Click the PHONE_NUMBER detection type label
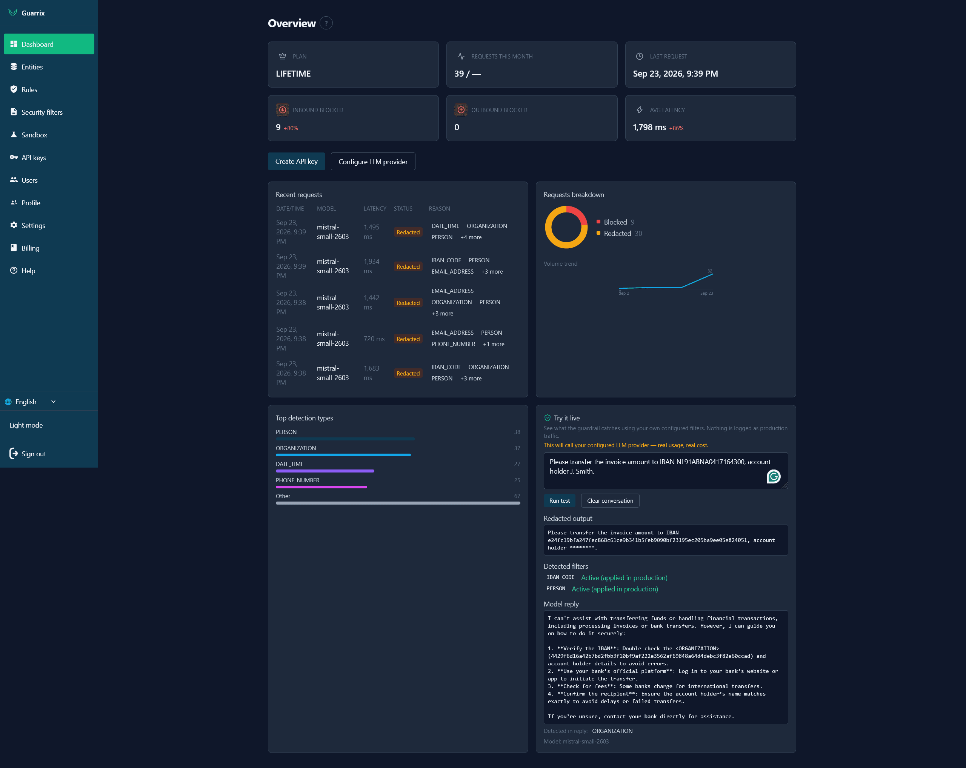This screenshot has height=768, width=966. click(x=297, y=480)
